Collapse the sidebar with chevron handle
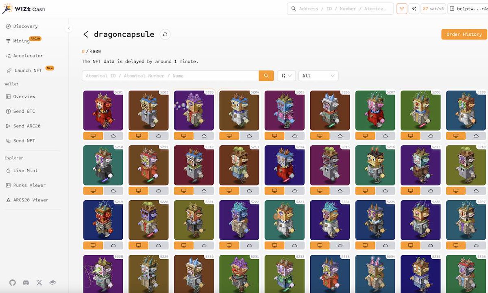 pyautogui.click(x=69, y=28)
